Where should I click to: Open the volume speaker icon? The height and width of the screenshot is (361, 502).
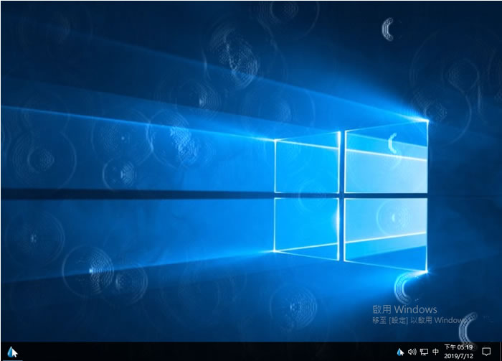(x=412, y=352)
